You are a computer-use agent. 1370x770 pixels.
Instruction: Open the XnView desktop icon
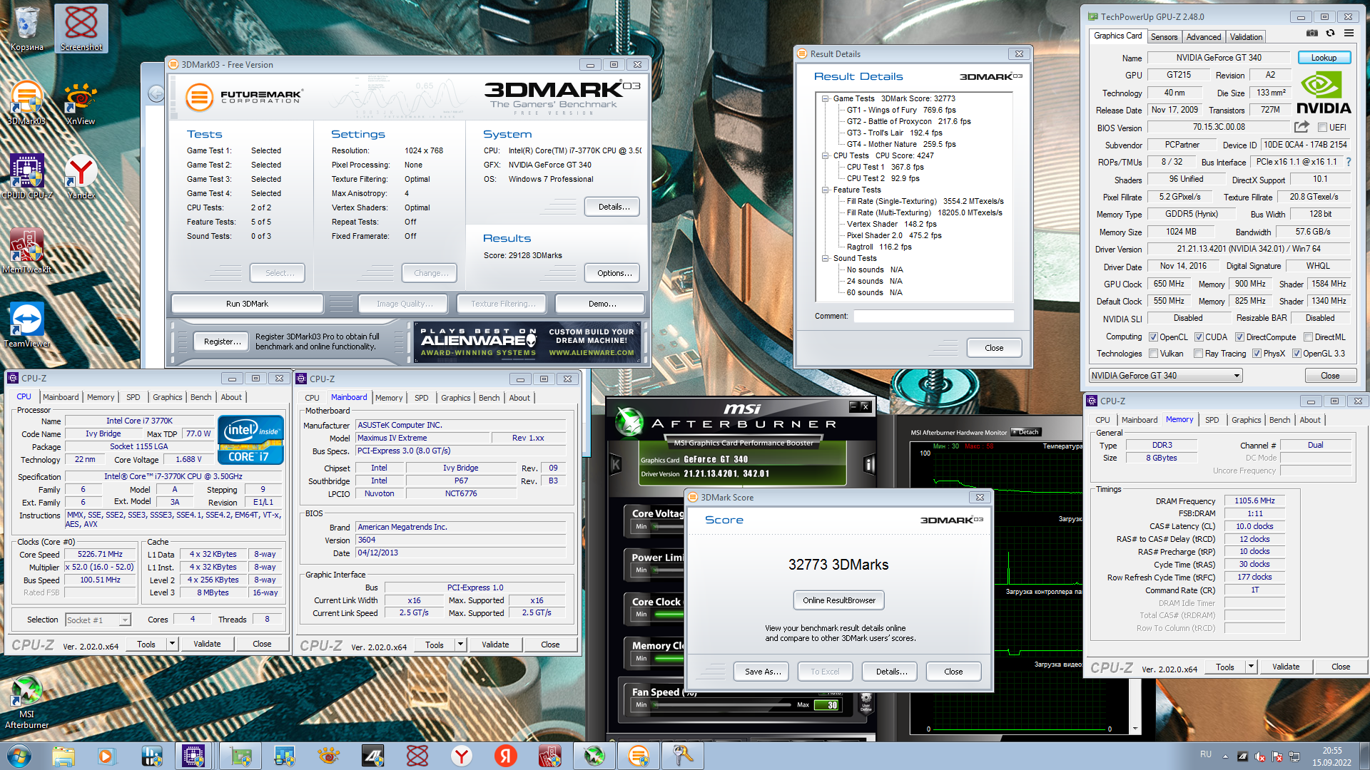[81, 103]
